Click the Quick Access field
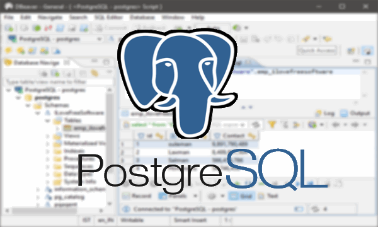This screenshot has width=378, height=227. click(317, 50)
